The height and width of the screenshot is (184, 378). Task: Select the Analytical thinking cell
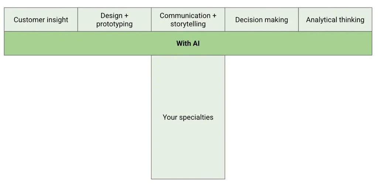335,20
